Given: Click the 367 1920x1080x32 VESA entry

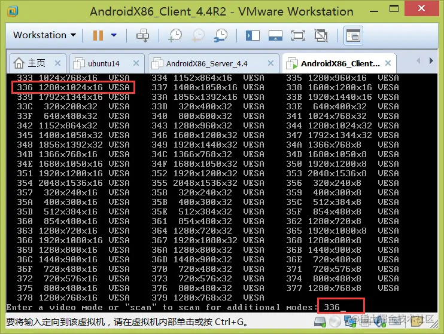Looking at the screenshot, I should coord(208,240).
